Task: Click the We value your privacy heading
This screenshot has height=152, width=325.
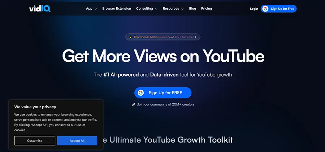Action: (35, 107)
